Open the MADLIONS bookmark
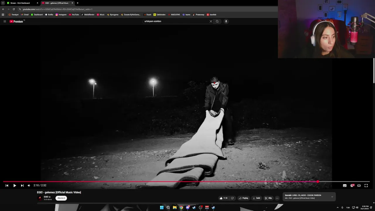375x211 pixels. click(174, 15)
